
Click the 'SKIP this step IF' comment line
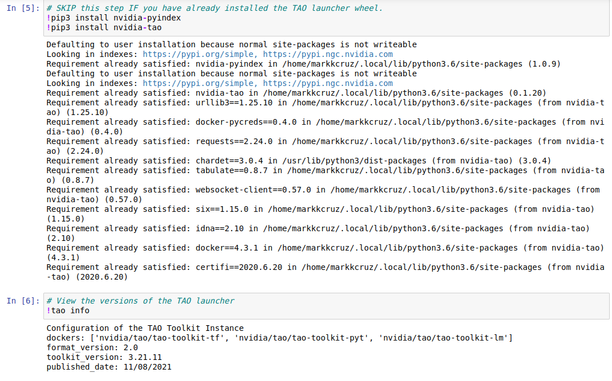pyautogui.click(x=214, y=8)
